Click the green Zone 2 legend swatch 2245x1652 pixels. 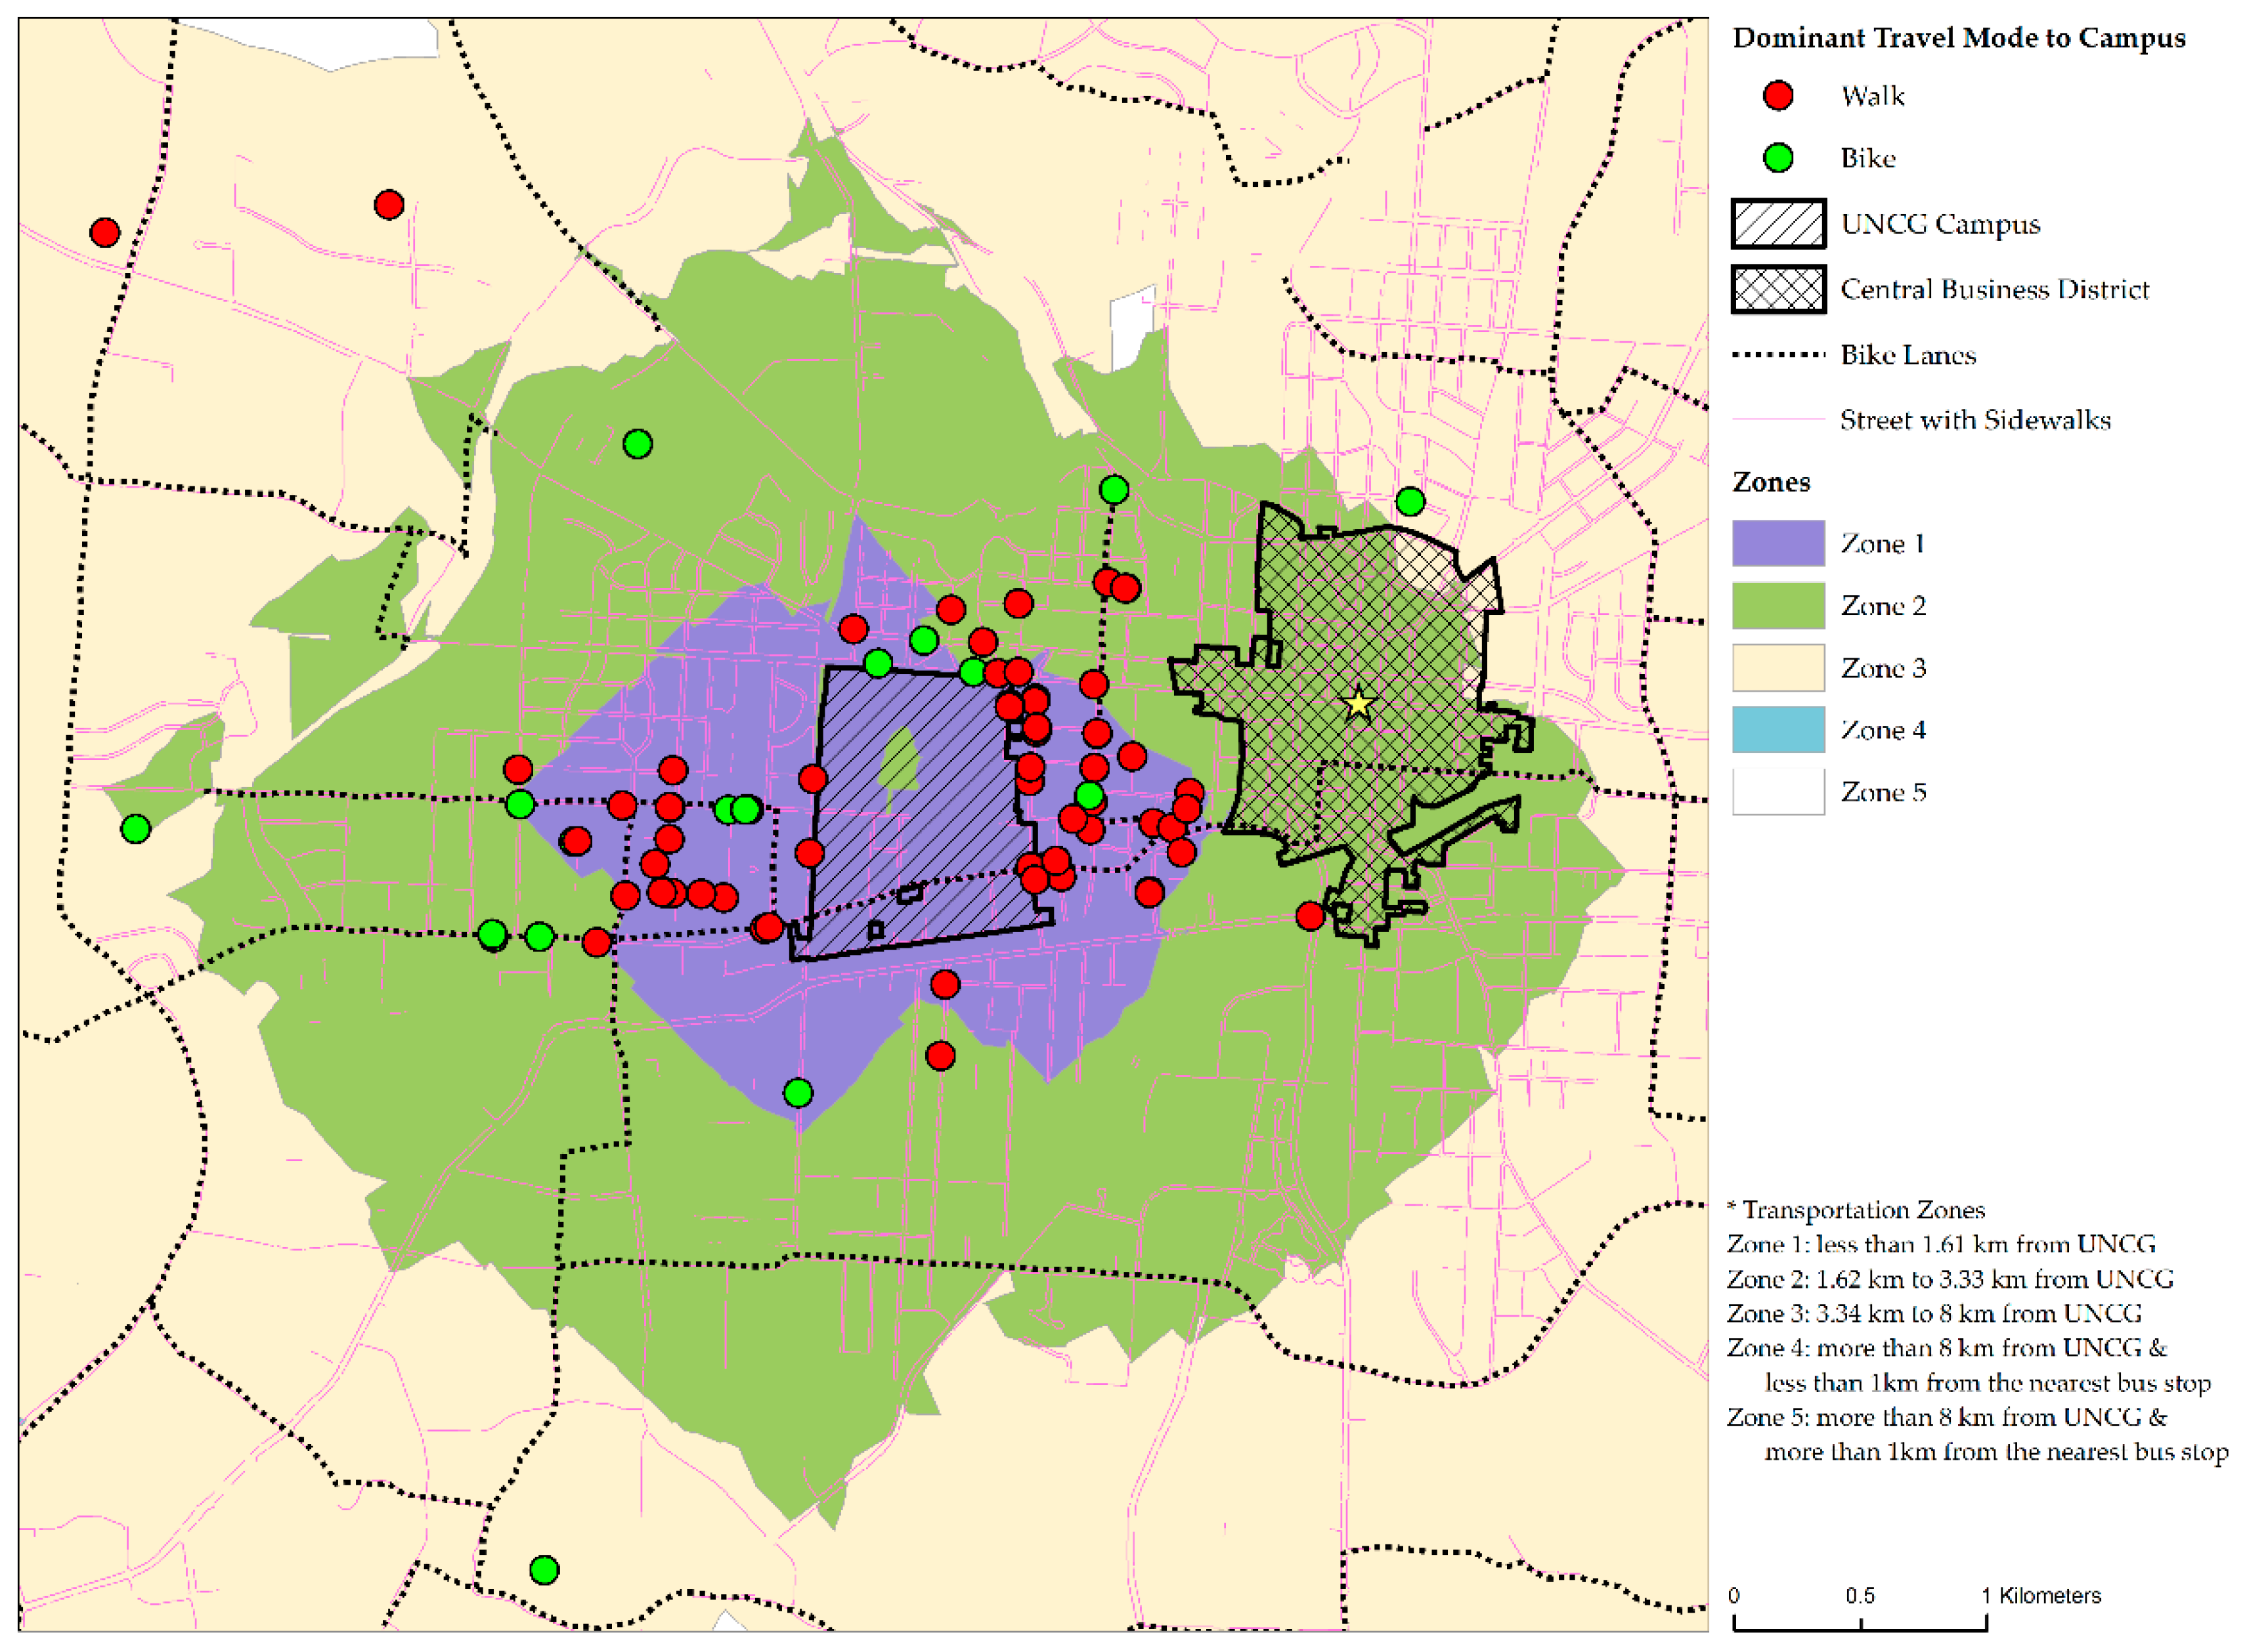(1777, 606)
